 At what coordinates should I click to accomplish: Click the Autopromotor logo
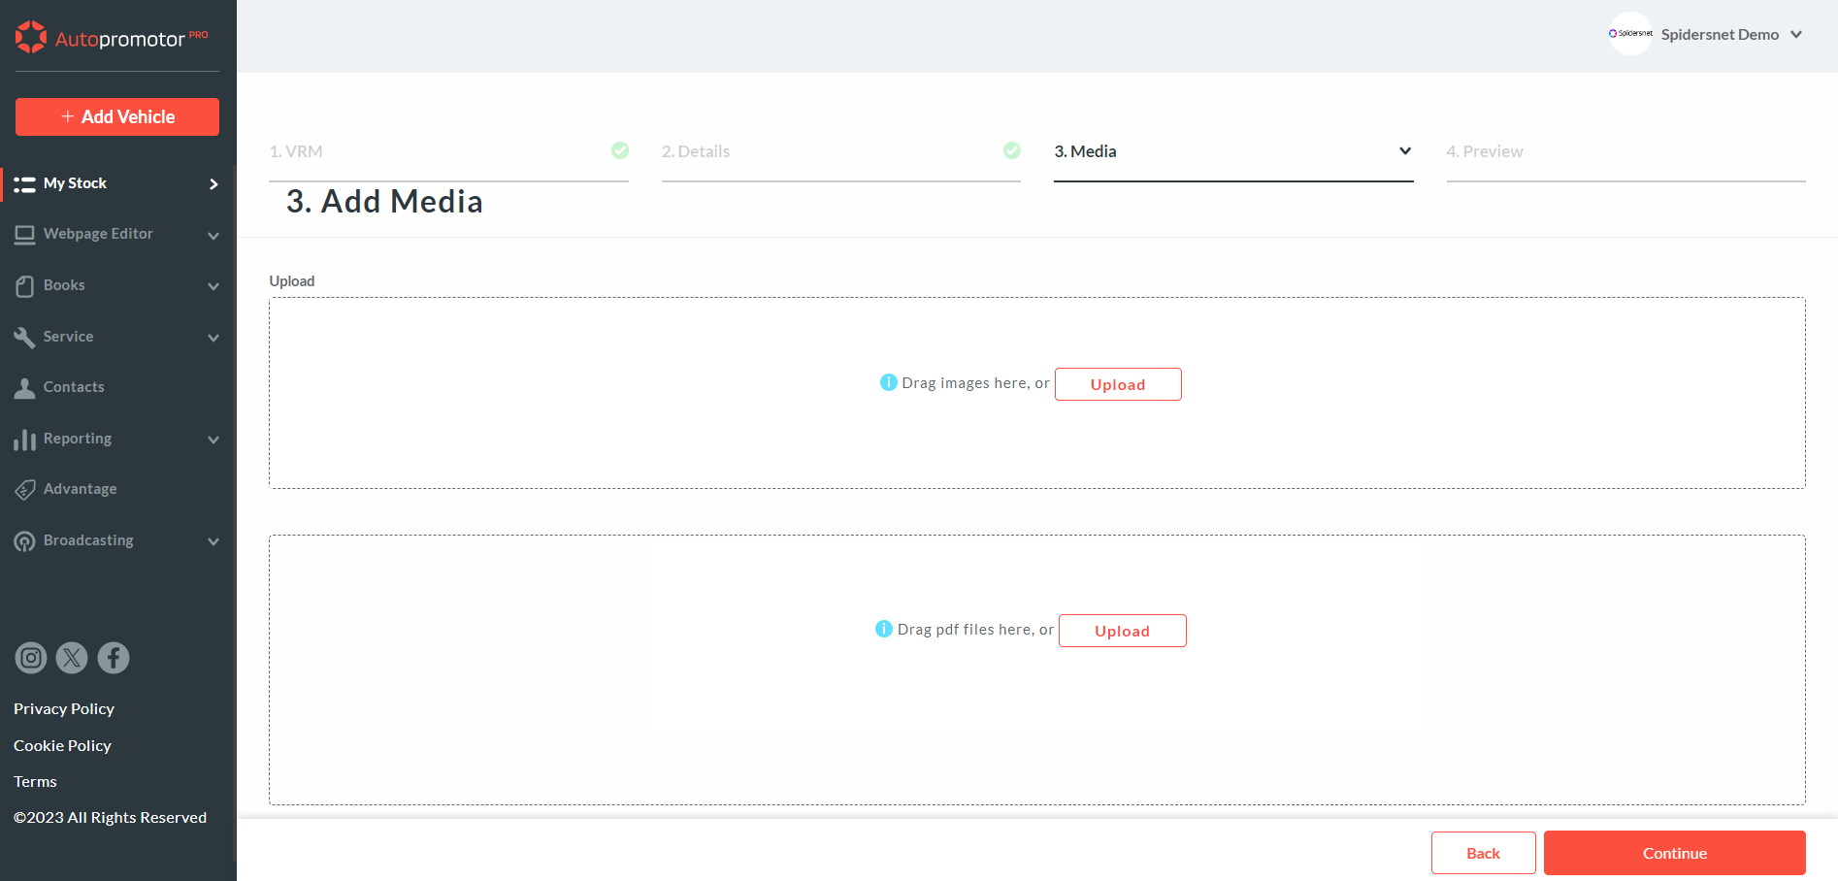(x=112, y=38)
